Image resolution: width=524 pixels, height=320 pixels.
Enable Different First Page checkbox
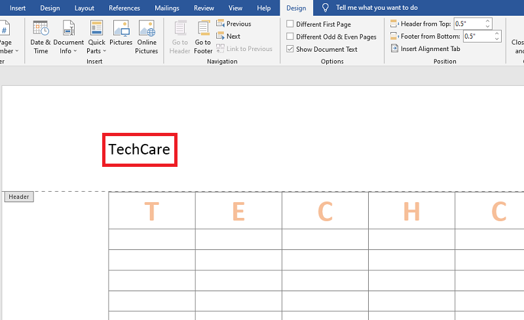point(290,24)
